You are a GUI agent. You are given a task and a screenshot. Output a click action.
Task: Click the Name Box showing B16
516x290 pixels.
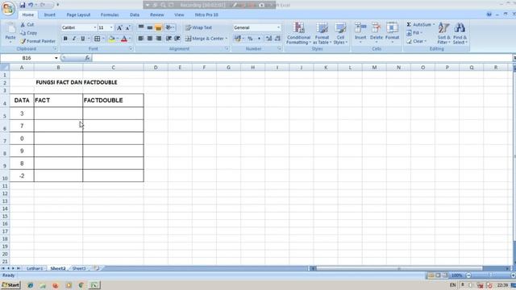27,58
